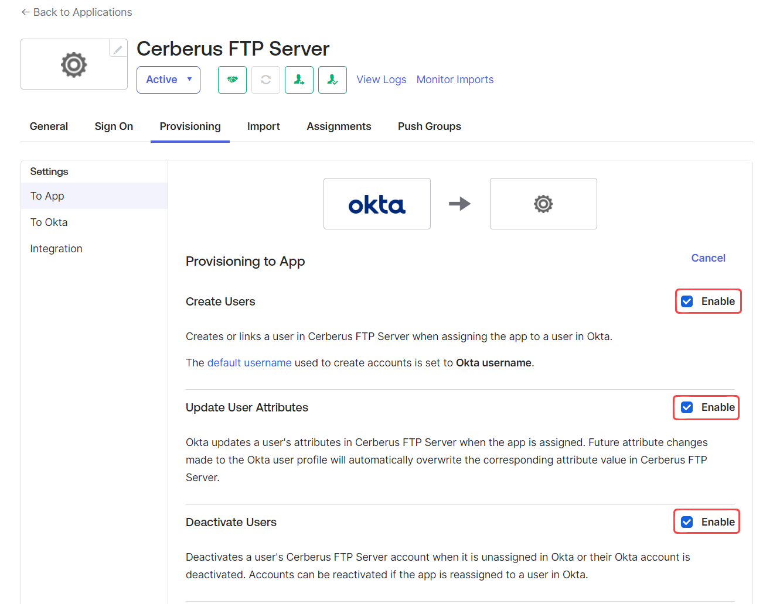Toggle Enable checkbox for Create Users
This screenshot has width=773, height=604.
(x=687, y=301)
